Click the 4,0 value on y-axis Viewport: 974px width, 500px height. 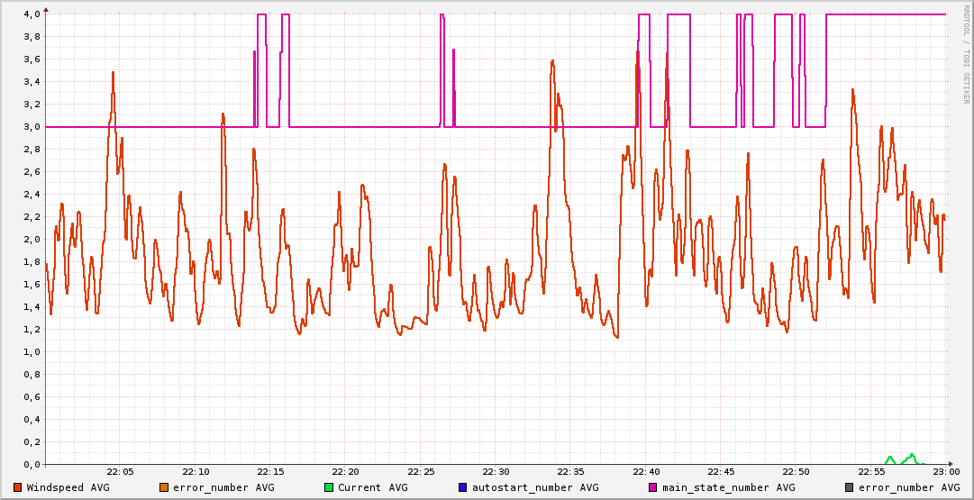point(32,14)
